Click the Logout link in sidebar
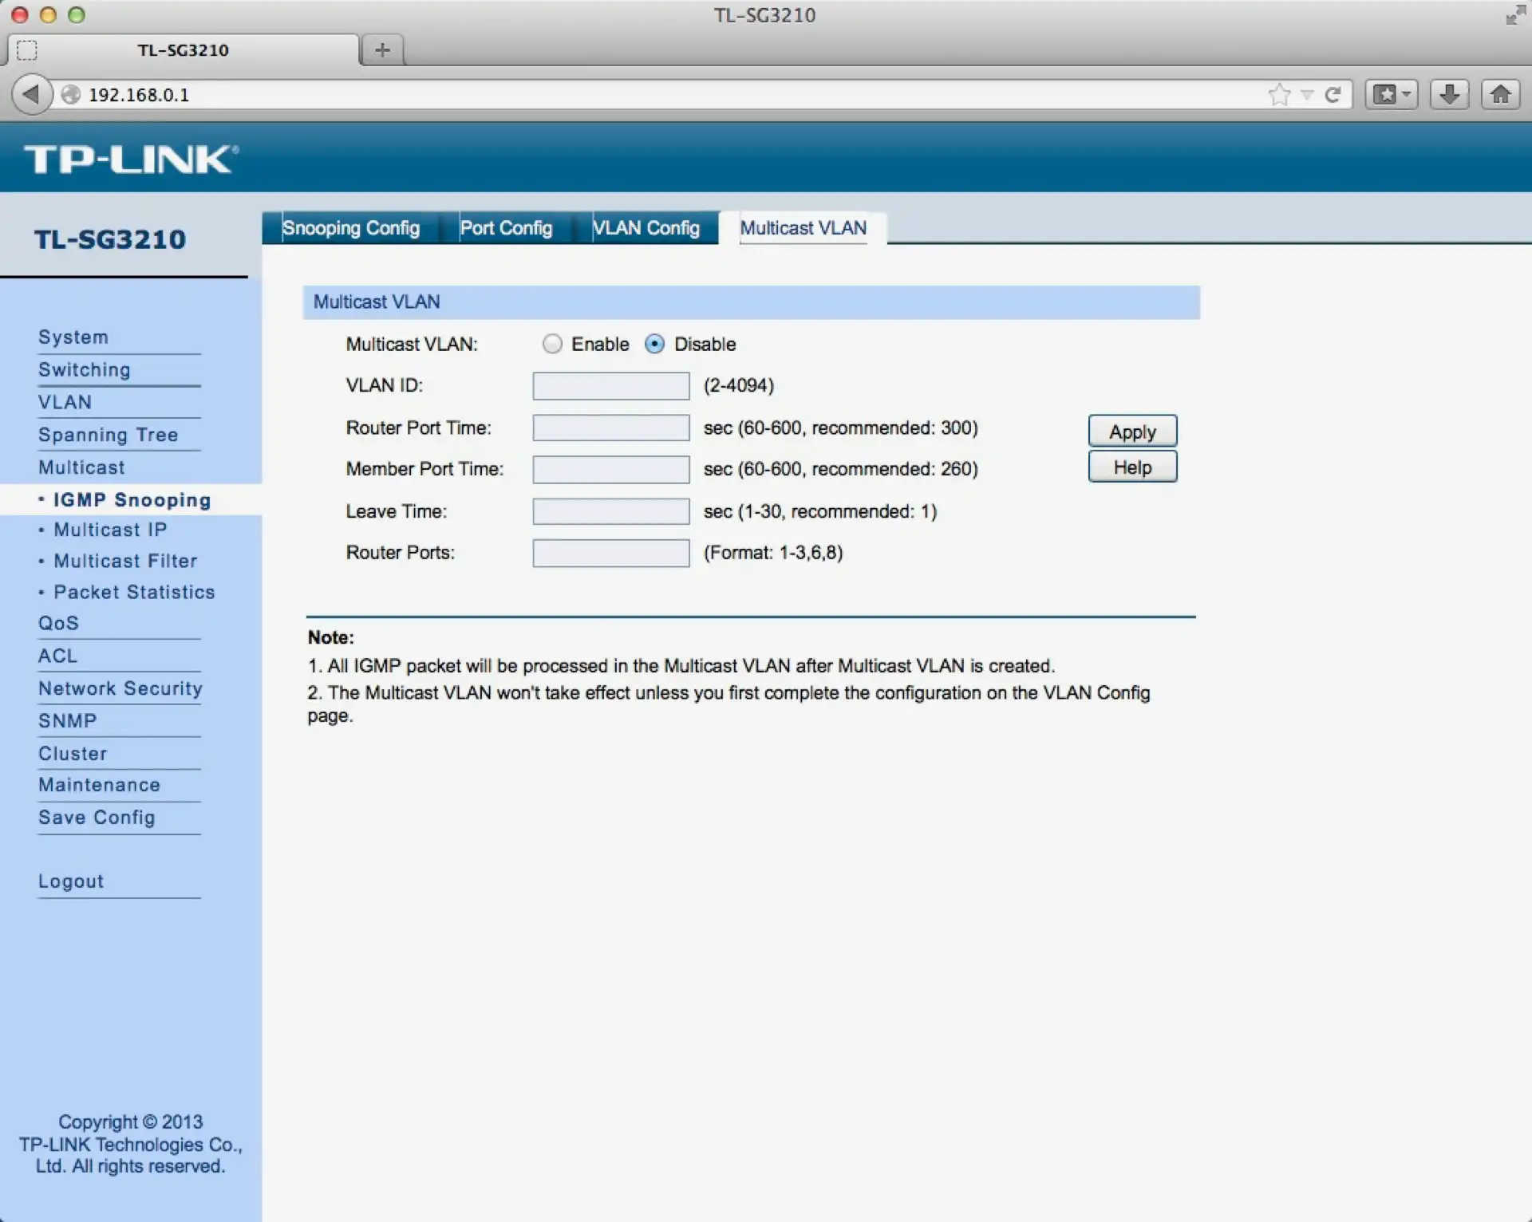 click(x=71, y=881)
